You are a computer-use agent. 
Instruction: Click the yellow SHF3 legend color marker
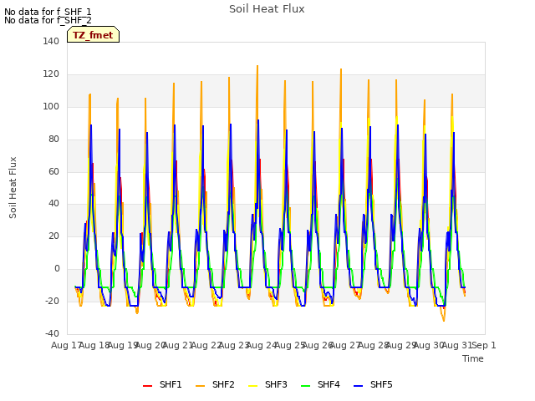tap(252, 386)
